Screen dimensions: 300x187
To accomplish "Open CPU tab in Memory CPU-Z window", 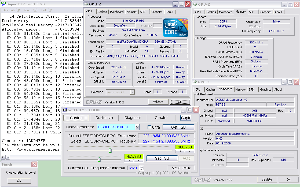I will click(198, 12).
